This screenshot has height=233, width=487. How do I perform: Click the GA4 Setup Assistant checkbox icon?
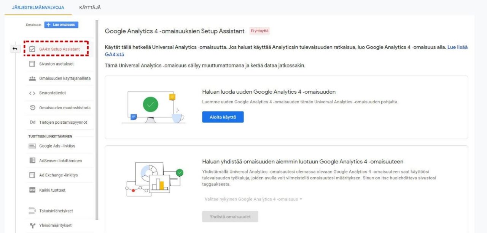tap(32, 49)
